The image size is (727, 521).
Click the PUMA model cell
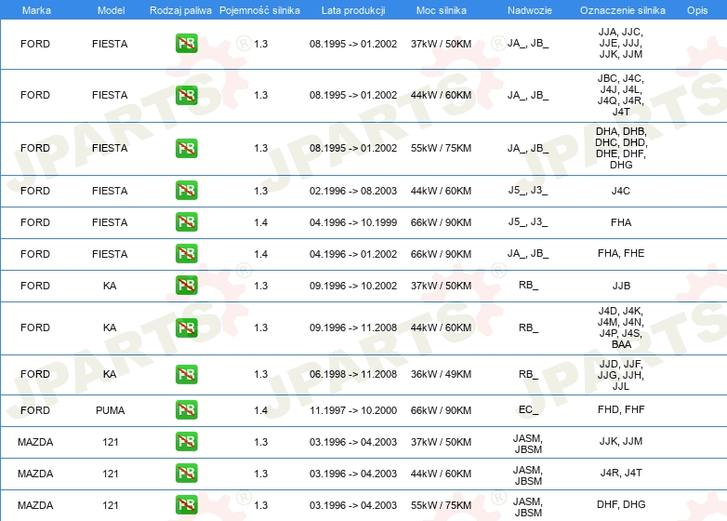tap(110, 410)
